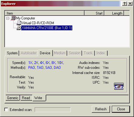
Task: Switch to the Generic sub-tab
Action: 13,98
